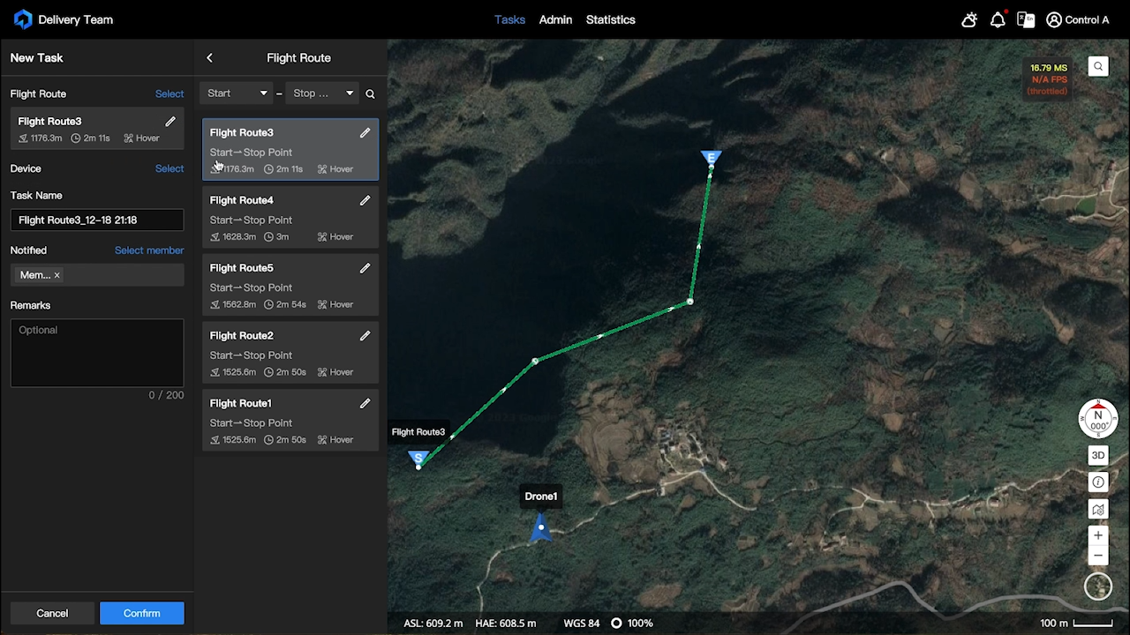The width and height of the screenshot is (1130, 635).
Task: Go back using the Flight Route arrow
Action: [209, 58]
